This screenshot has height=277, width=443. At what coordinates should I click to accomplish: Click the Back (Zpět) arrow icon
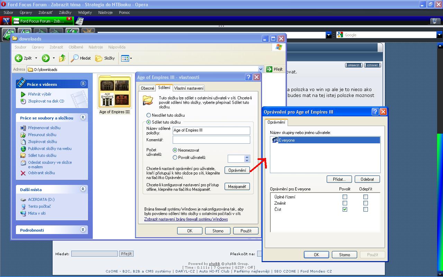[x=19, y=58]
